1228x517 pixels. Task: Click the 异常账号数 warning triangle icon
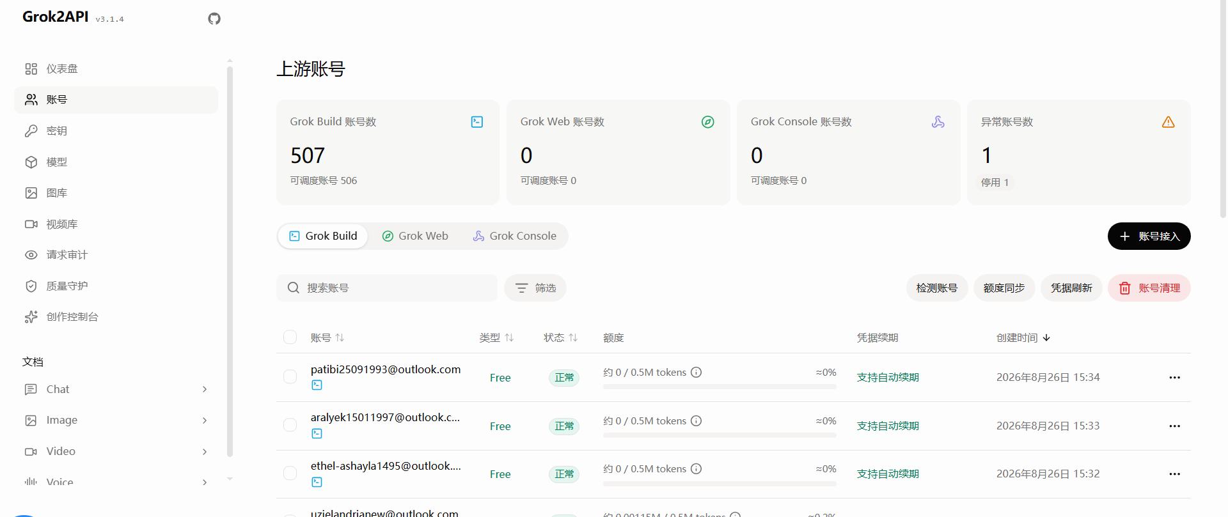pos(1168,122)
